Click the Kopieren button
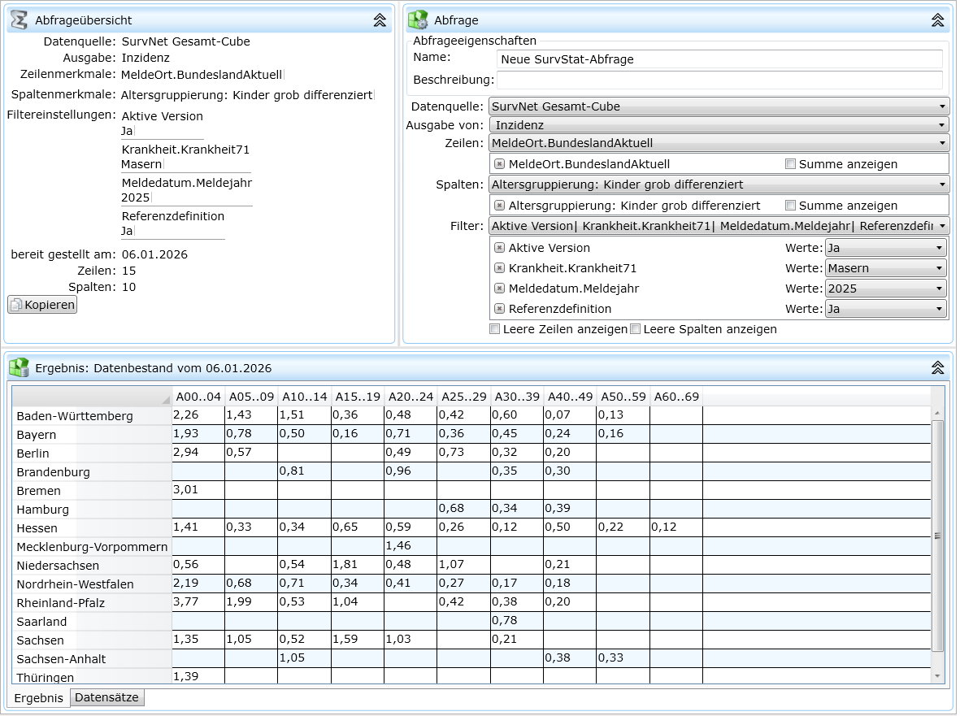 42,305
